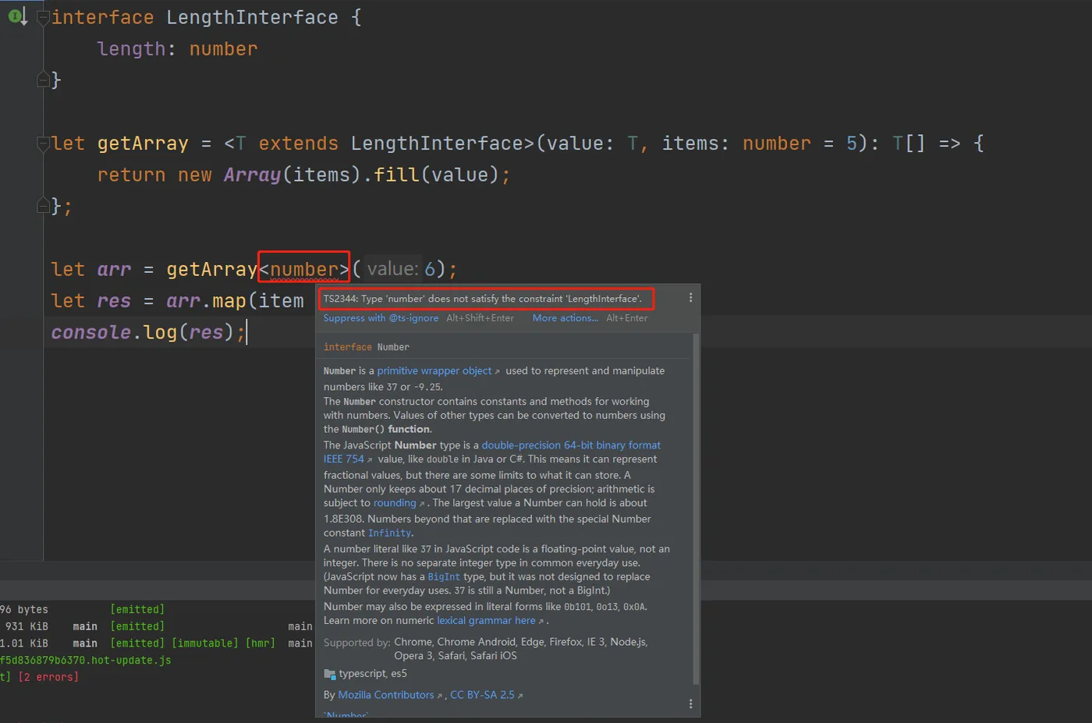Collapse the LengthInterface interface fold marker
The width and height of the screenshot is (1092, 723).
44,17
